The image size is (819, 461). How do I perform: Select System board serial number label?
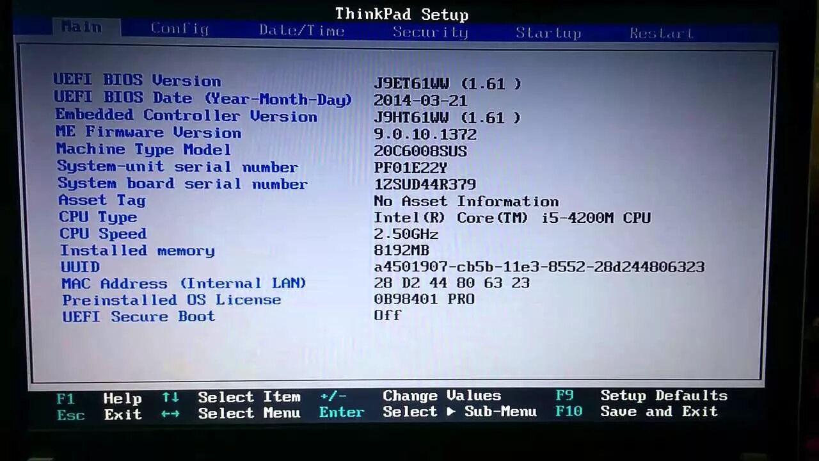(x=182, y=184)
